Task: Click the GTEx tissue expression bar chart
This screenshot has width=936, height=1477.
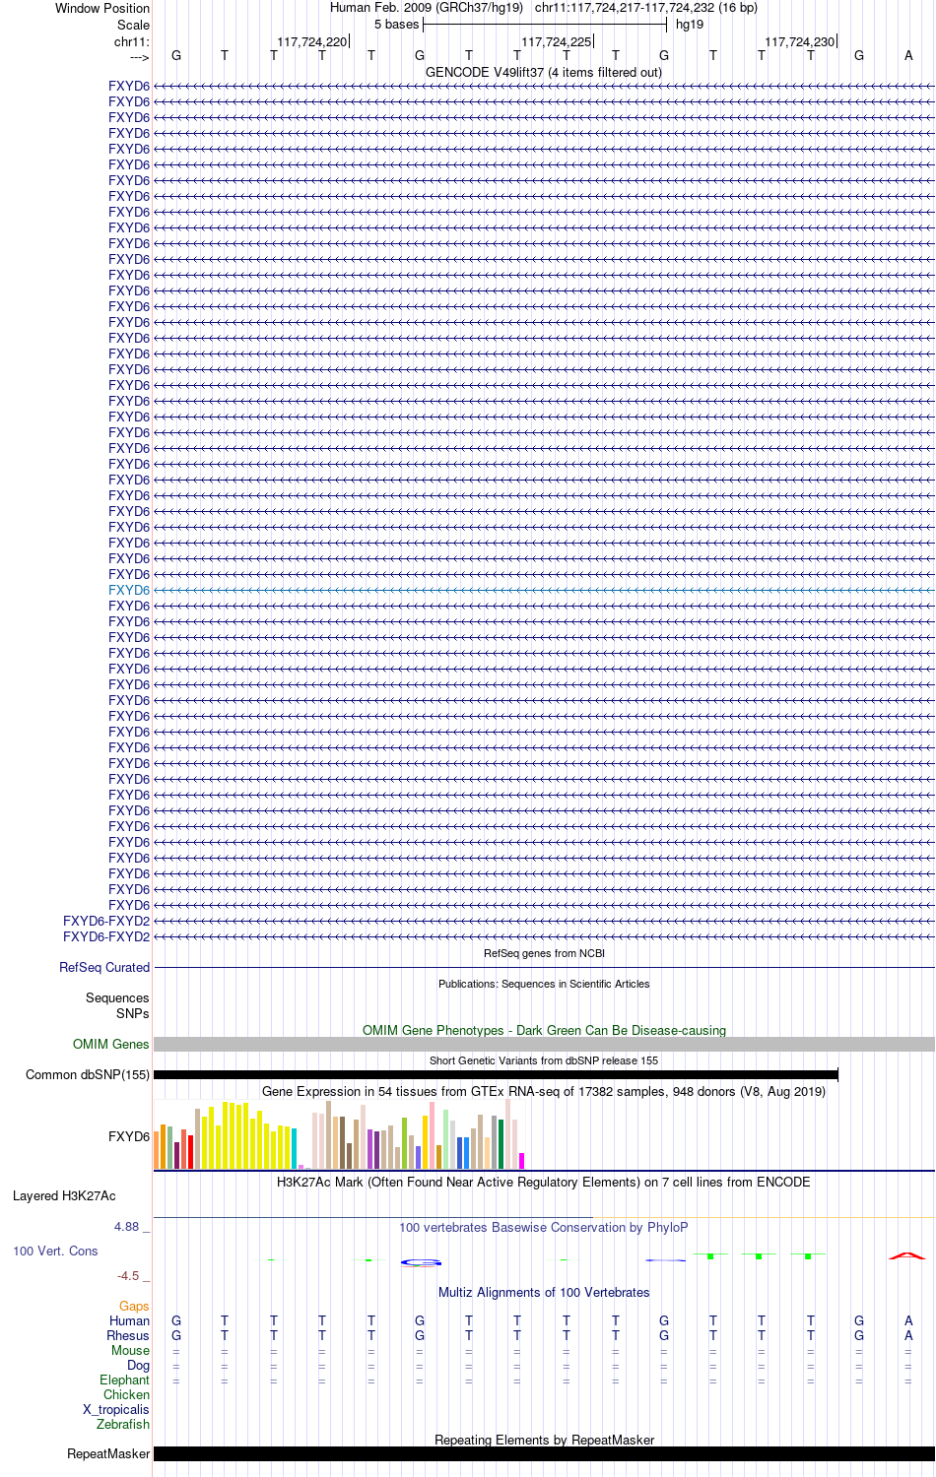Action: coord(339,1134)
